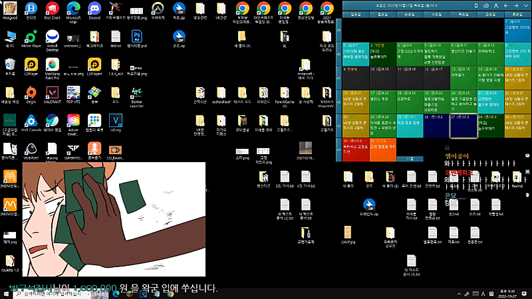Select the Photoshop PSD file icon
Screen dimensions: 532x299
pyautogui.click(x=136, y=37)
